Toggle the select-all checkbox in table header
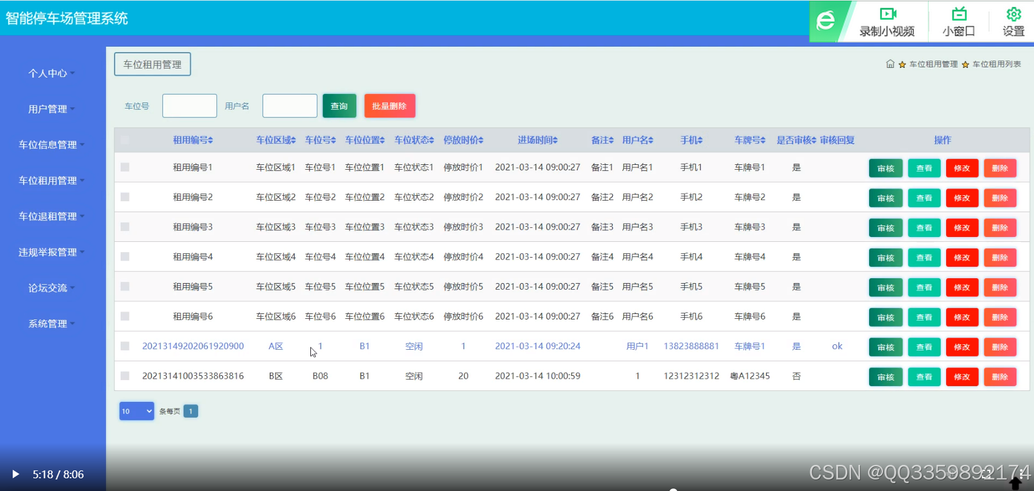 pyautogui.click(x=125, y=140)
